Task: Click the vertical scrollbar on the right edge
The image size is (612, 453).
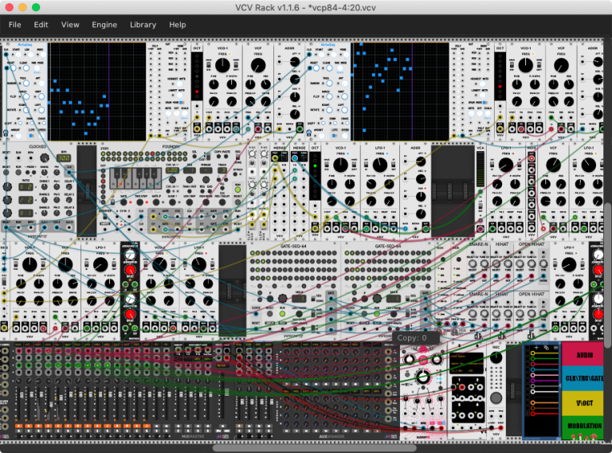Action: click(x=609, y=275)
